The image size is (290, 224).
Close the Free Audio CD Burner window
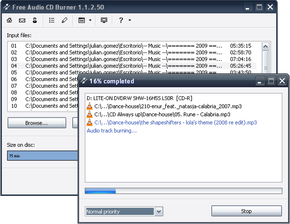point(270,7)
